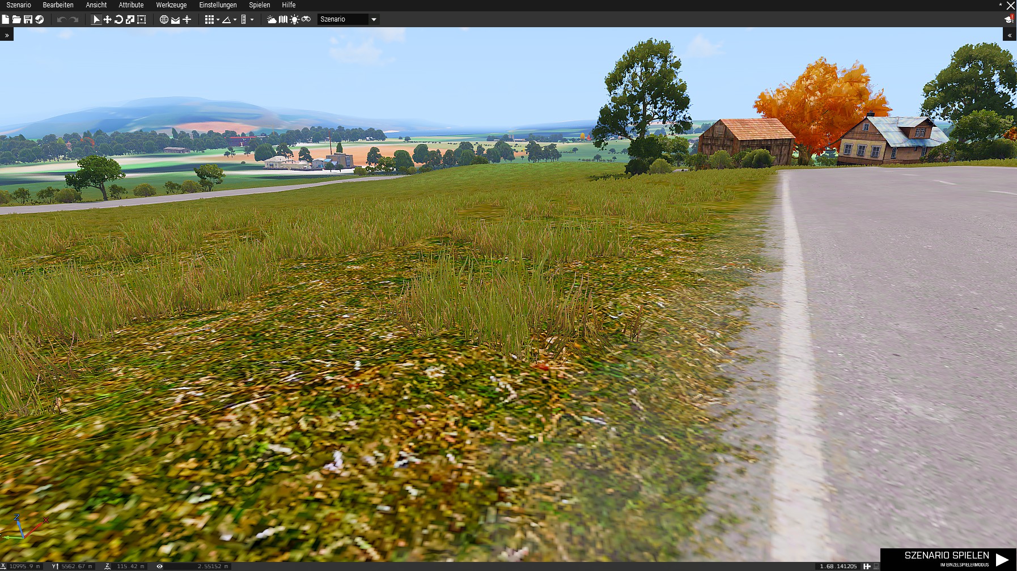Image resolution: width=1017 pixels, height=571 pixels.
Task: Create a new scenario with the blank page icon
Action: pyautogui.click(x=6, y=19)
